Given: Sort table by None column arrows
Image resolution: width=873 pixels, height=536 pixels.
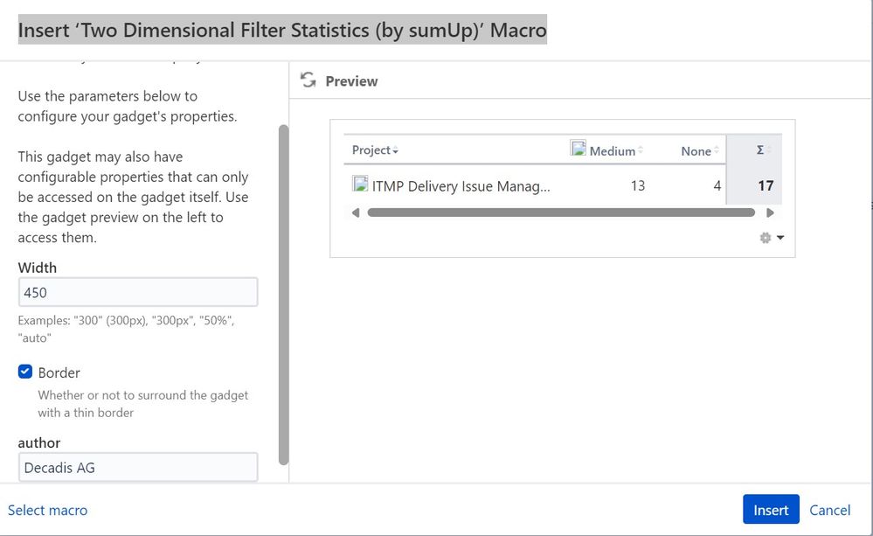Looking at the screenshot, I should (717, 150).
